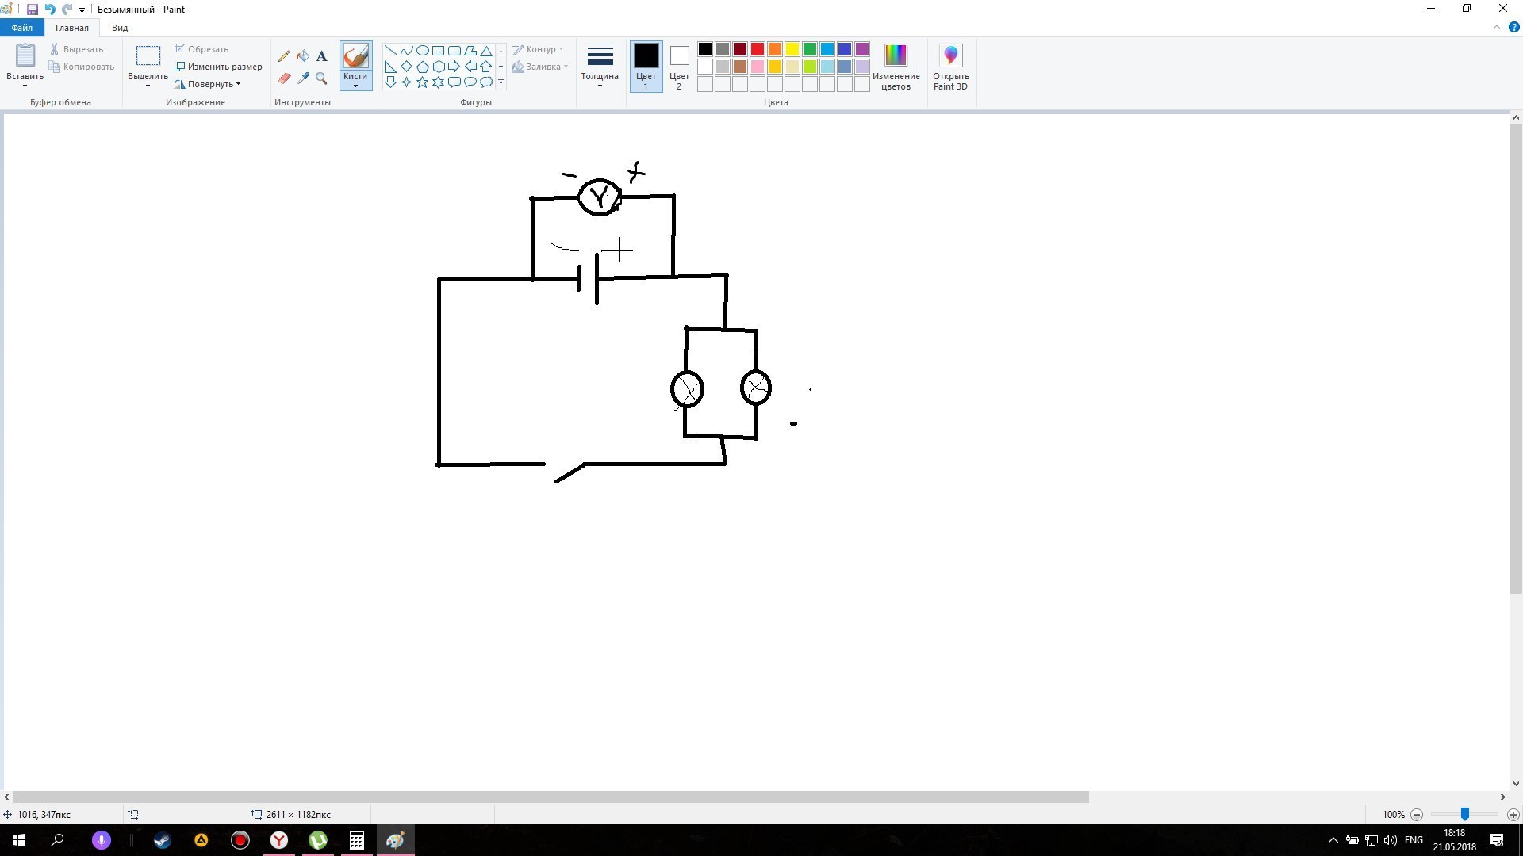Click Открыть Paint 3D button
1523x856 pixels.
(x=950, y=66)
